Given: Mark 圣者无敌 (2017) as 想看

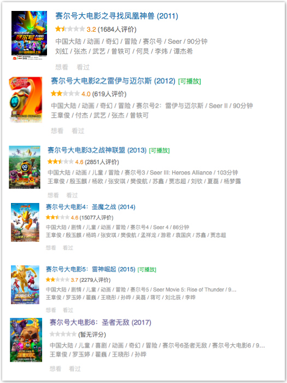Looking at the screenshot, I should (55, 369).
